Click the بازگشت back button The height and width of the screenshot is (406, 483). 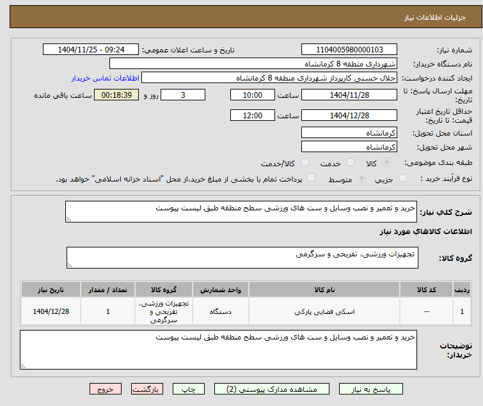pyautogui.click(x=147, y=389)
